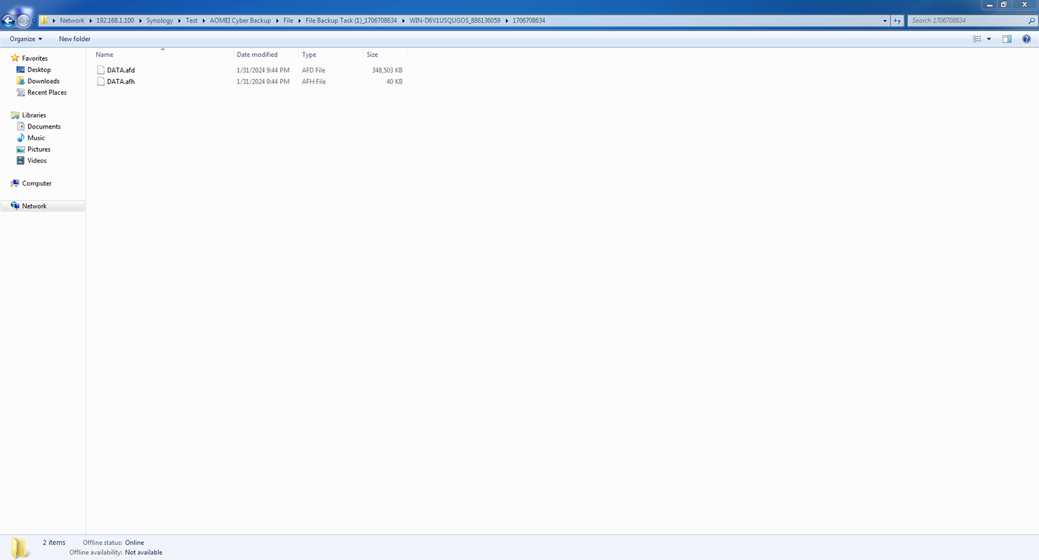Viewport: 1039px width, 560px height.
Task: Navigate to Test in the breadcrumb
Action: click(192, 21)
